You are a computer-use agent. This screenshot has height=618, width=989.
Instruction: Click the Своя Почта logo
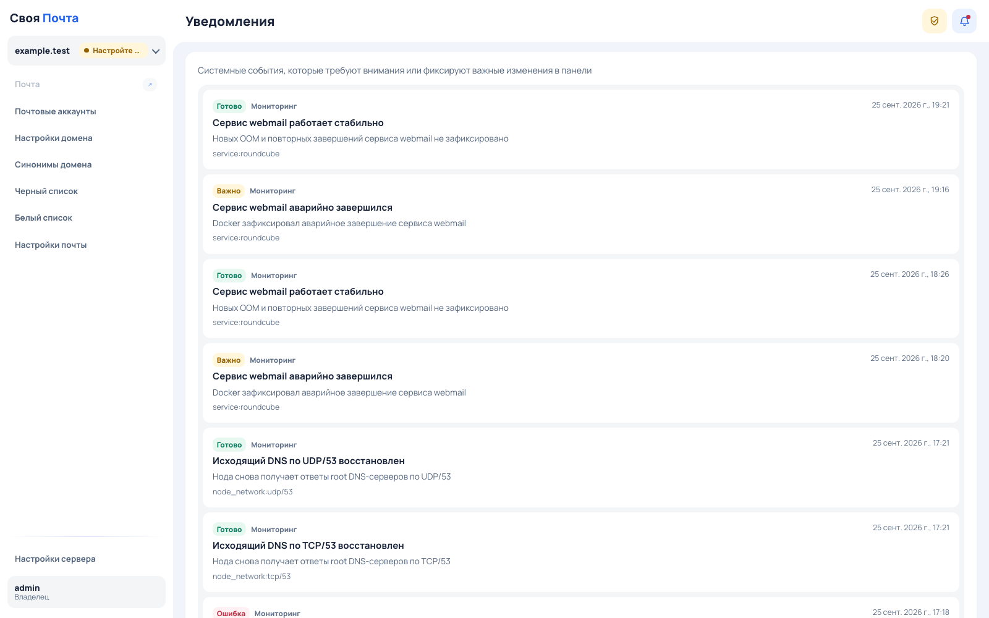click(x=44, y=19)
